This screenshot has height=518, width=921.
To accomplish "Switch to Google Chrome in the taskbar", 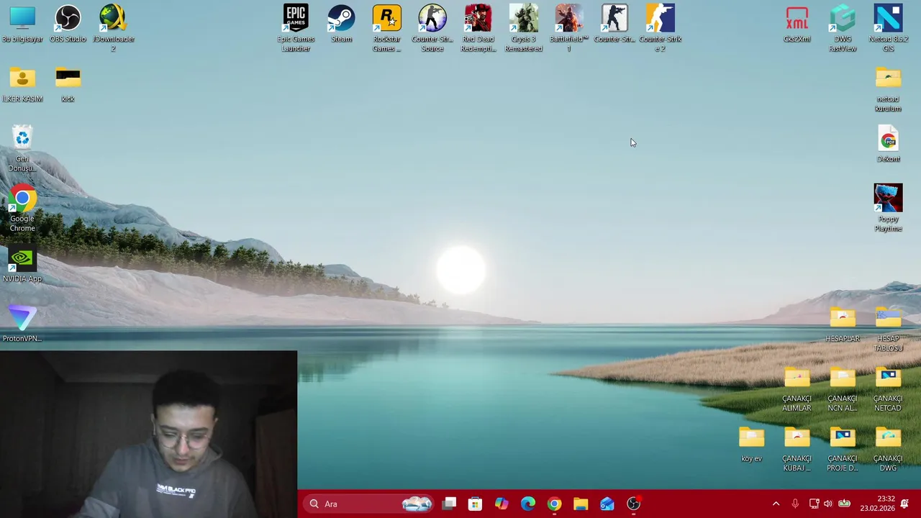I will coord(554,504).
